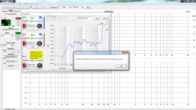Click the greyed frame icon in the toolbar
Image resolution: width=196 pixels, height=110 pixels.
[44, 7]
